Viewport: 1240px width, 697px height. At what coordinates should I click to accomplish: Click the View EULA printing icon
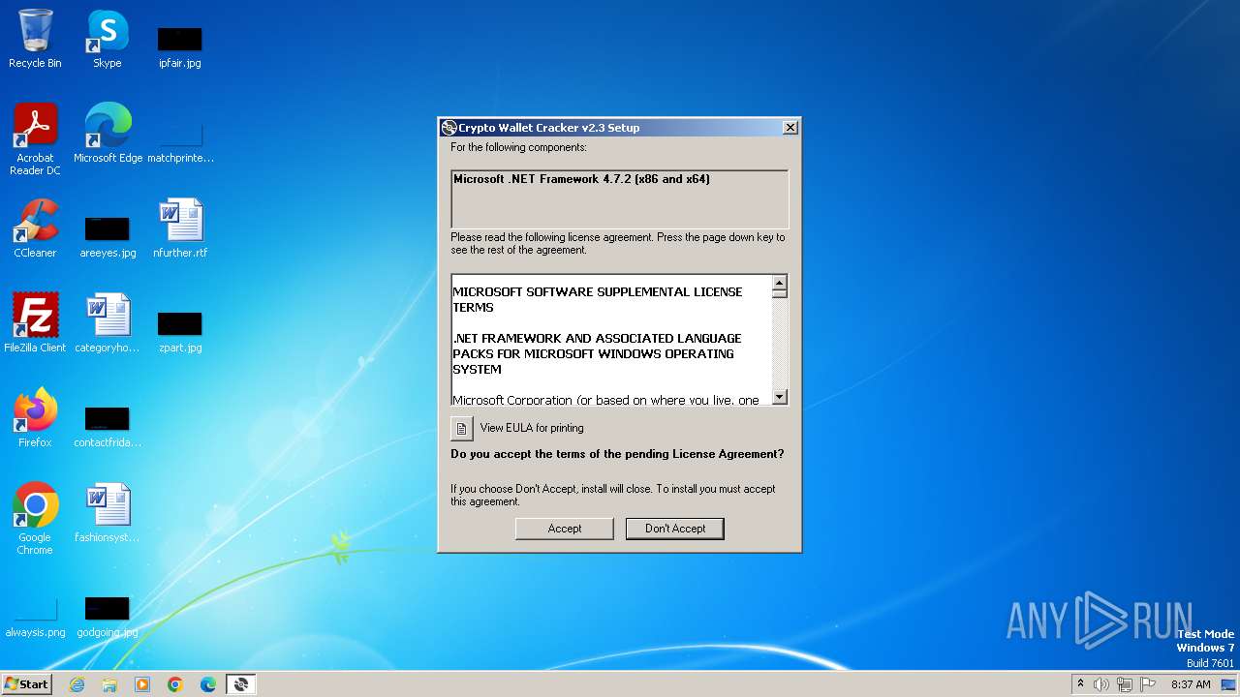[462, 428]
